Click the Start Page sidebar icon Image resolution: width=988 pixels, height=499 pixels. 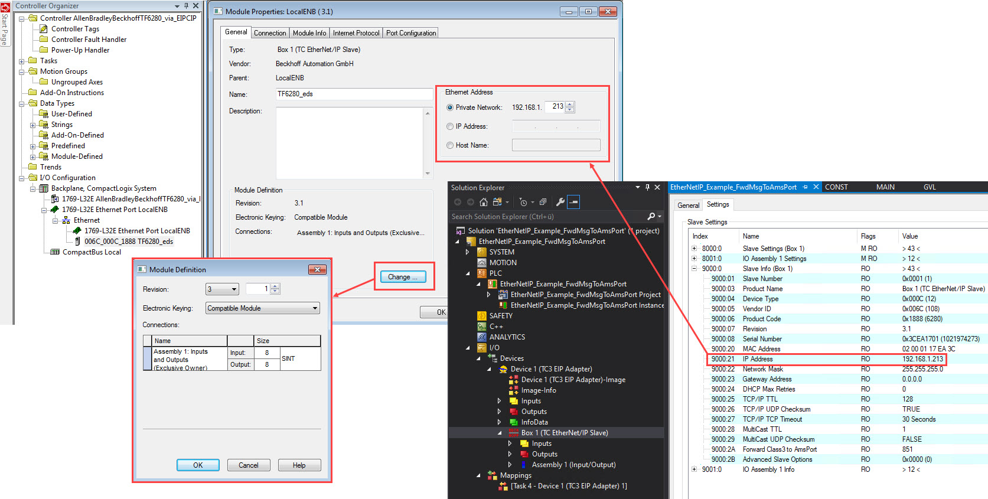[x=5, y=8]
